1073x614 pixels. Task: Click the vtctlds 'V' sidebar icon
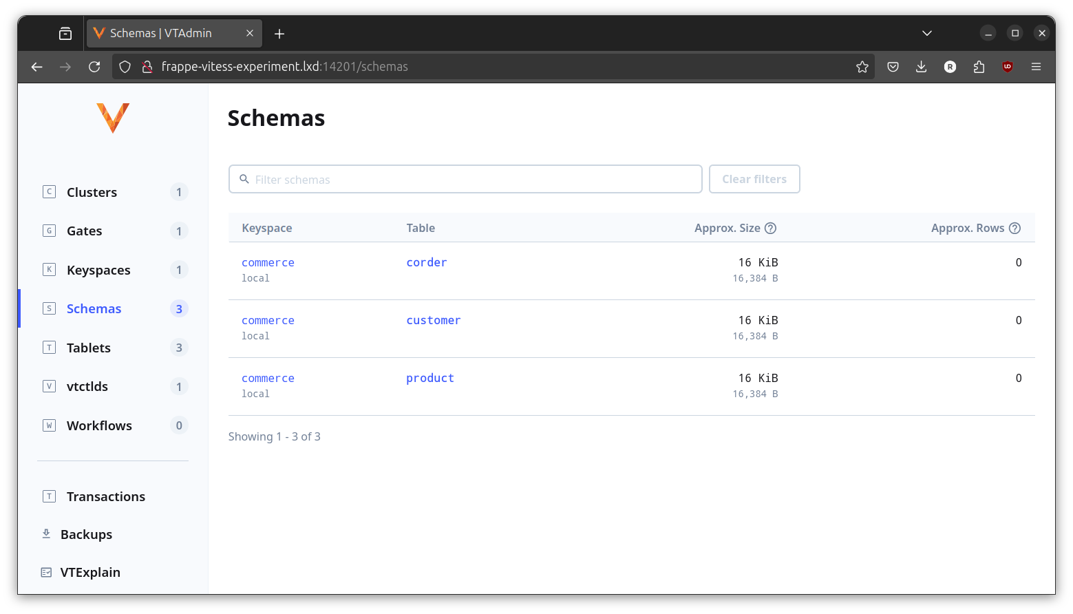pos(49,386)
